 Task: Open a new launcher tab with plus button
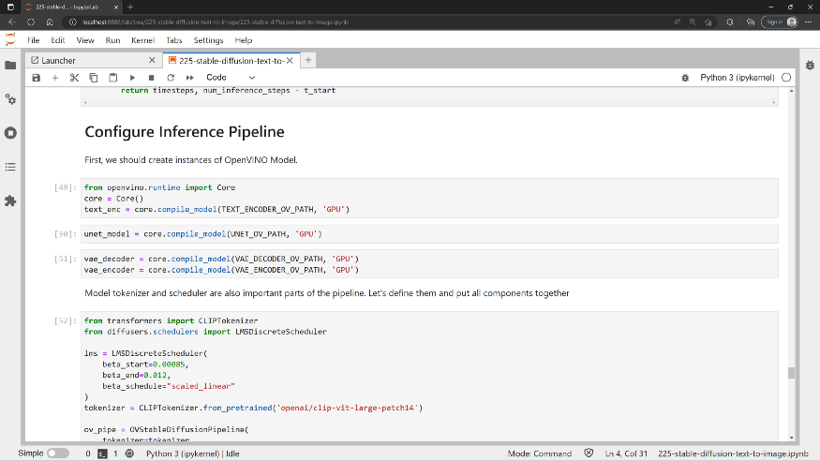pos(309,60)
